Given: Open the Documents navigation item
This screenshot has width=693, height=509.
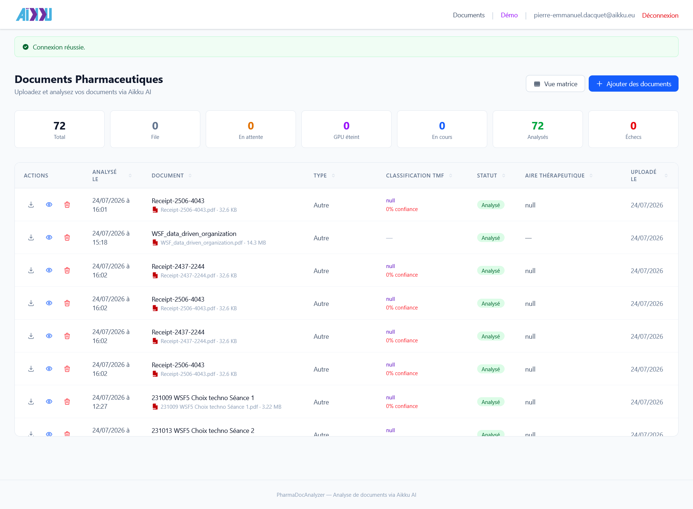Looking at the screenshot, I should tap(468, 15).
